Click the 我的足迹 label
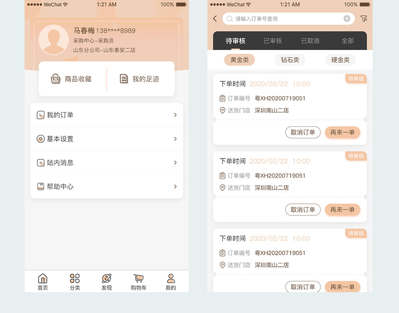Screen dimensions: 399x313 [x=146, y=79]
